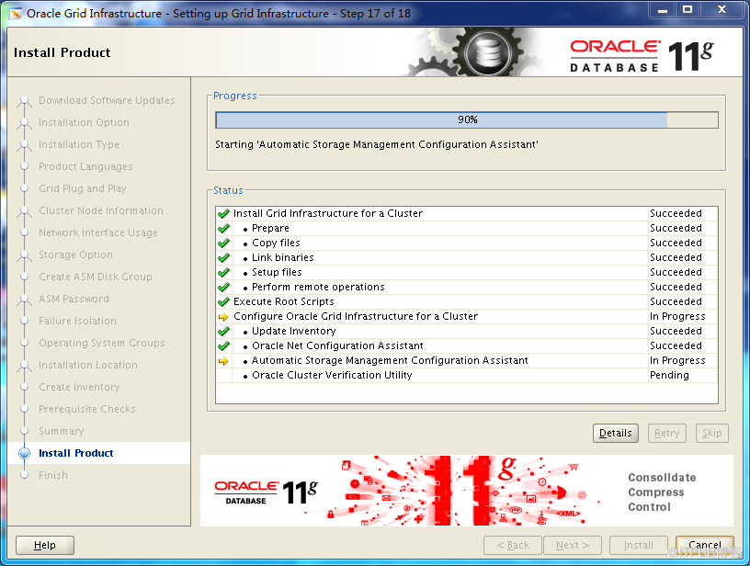This screenshot has height=566, width=750.
Task: Select the Download Software Updates step
Action: coord(107,100)
